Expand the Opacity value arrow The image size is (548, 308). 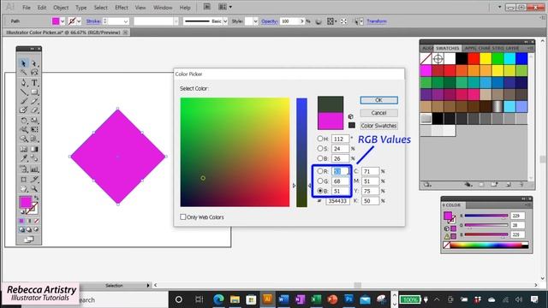coord(302,21)
